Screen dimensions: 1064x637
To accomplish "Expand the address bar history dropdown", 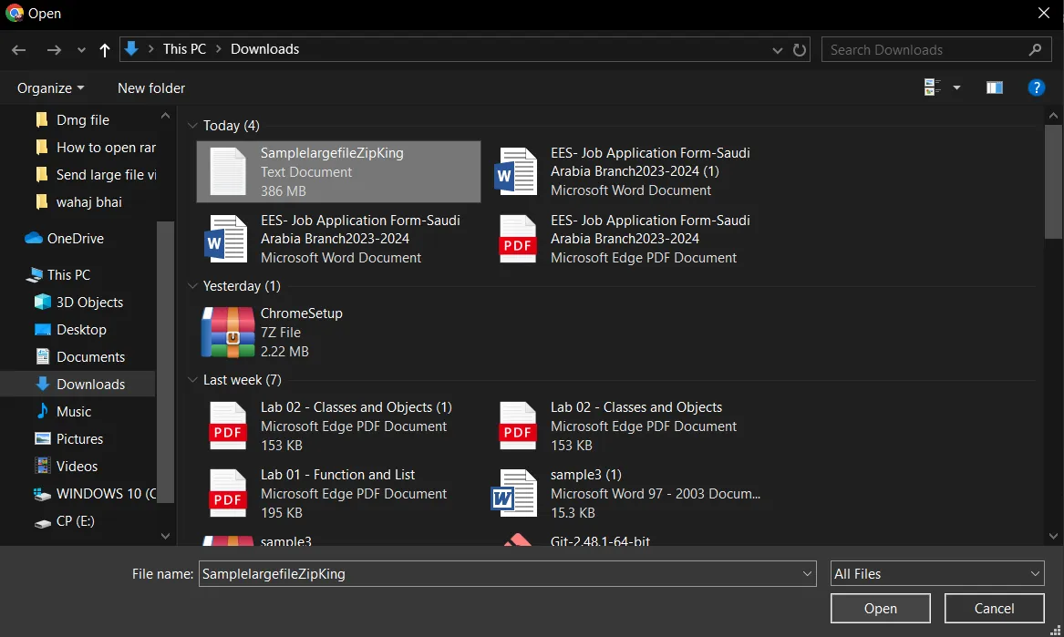I will point(778,49).
